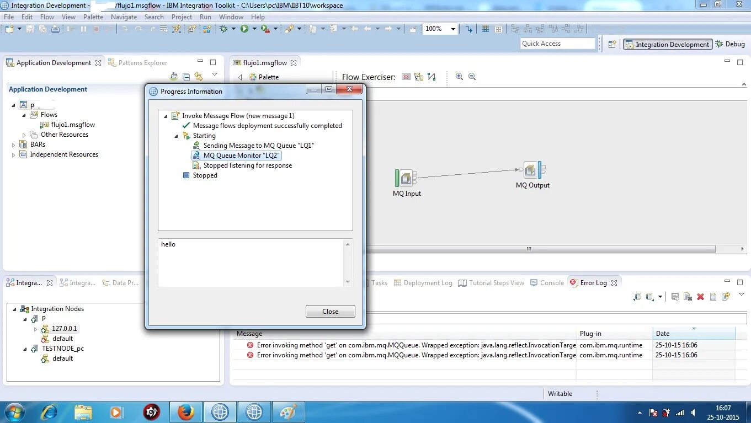Open the zoom percentage dropdown

pos(453,29)
